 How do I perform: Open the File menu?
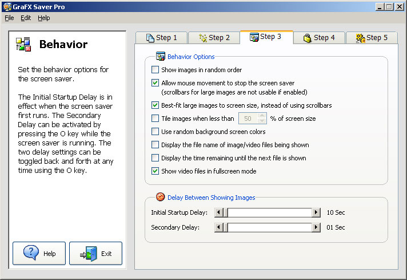(x=9, y=18)
